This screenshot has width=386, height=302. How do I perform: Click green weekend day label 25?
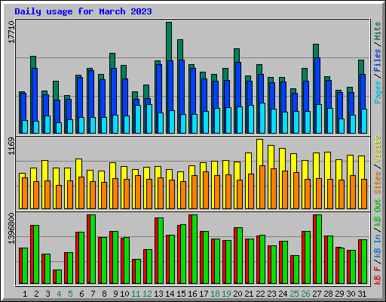pos(294,294)
